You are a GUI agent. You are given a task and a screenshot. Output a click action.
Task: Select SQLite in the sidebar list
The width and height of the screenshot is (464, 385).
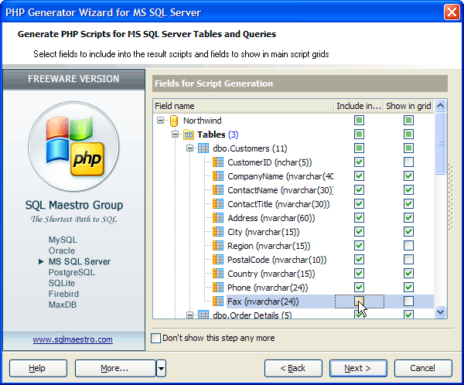pos(62,283)
